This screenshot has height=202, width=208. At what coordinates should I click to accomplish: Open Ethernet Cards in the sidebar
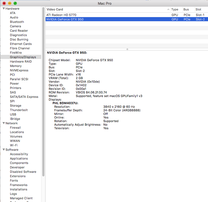(21, 44)
